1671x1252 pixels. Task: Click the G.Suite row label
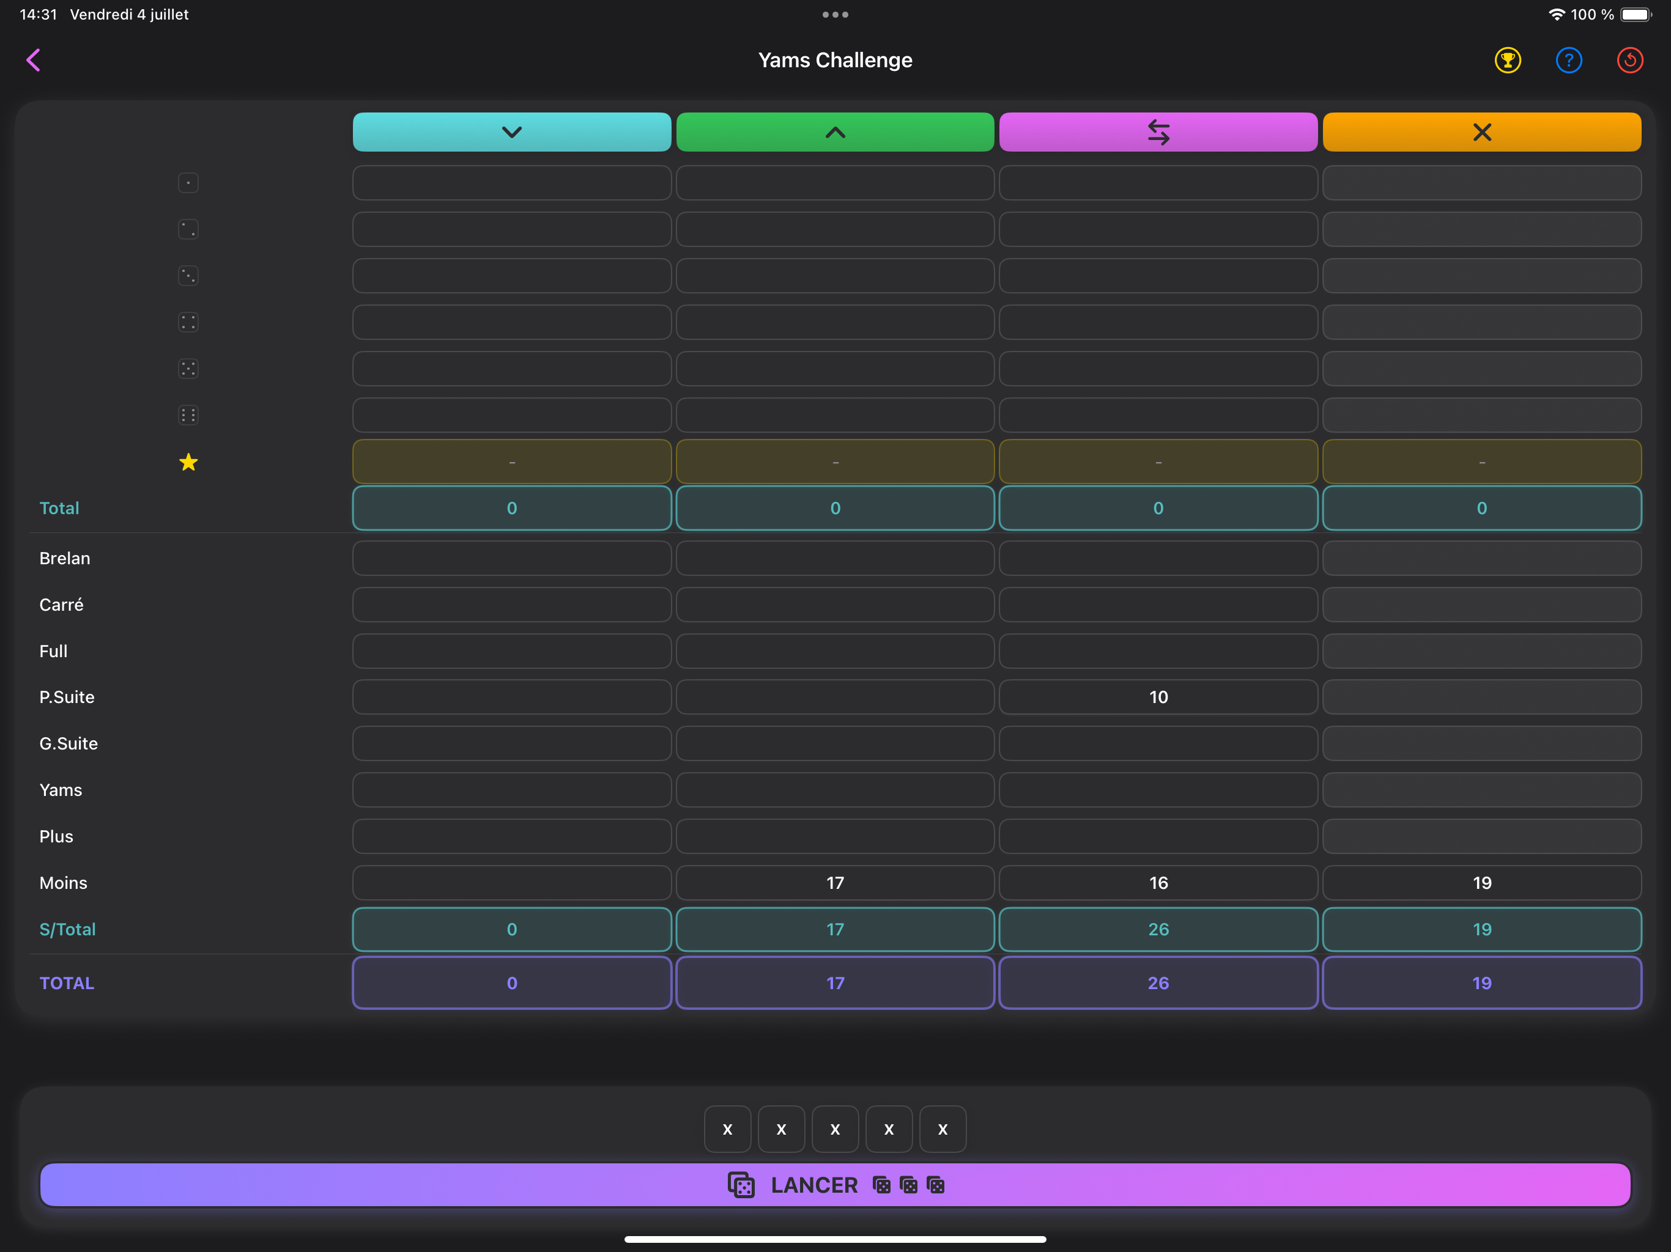coord(69,744)
